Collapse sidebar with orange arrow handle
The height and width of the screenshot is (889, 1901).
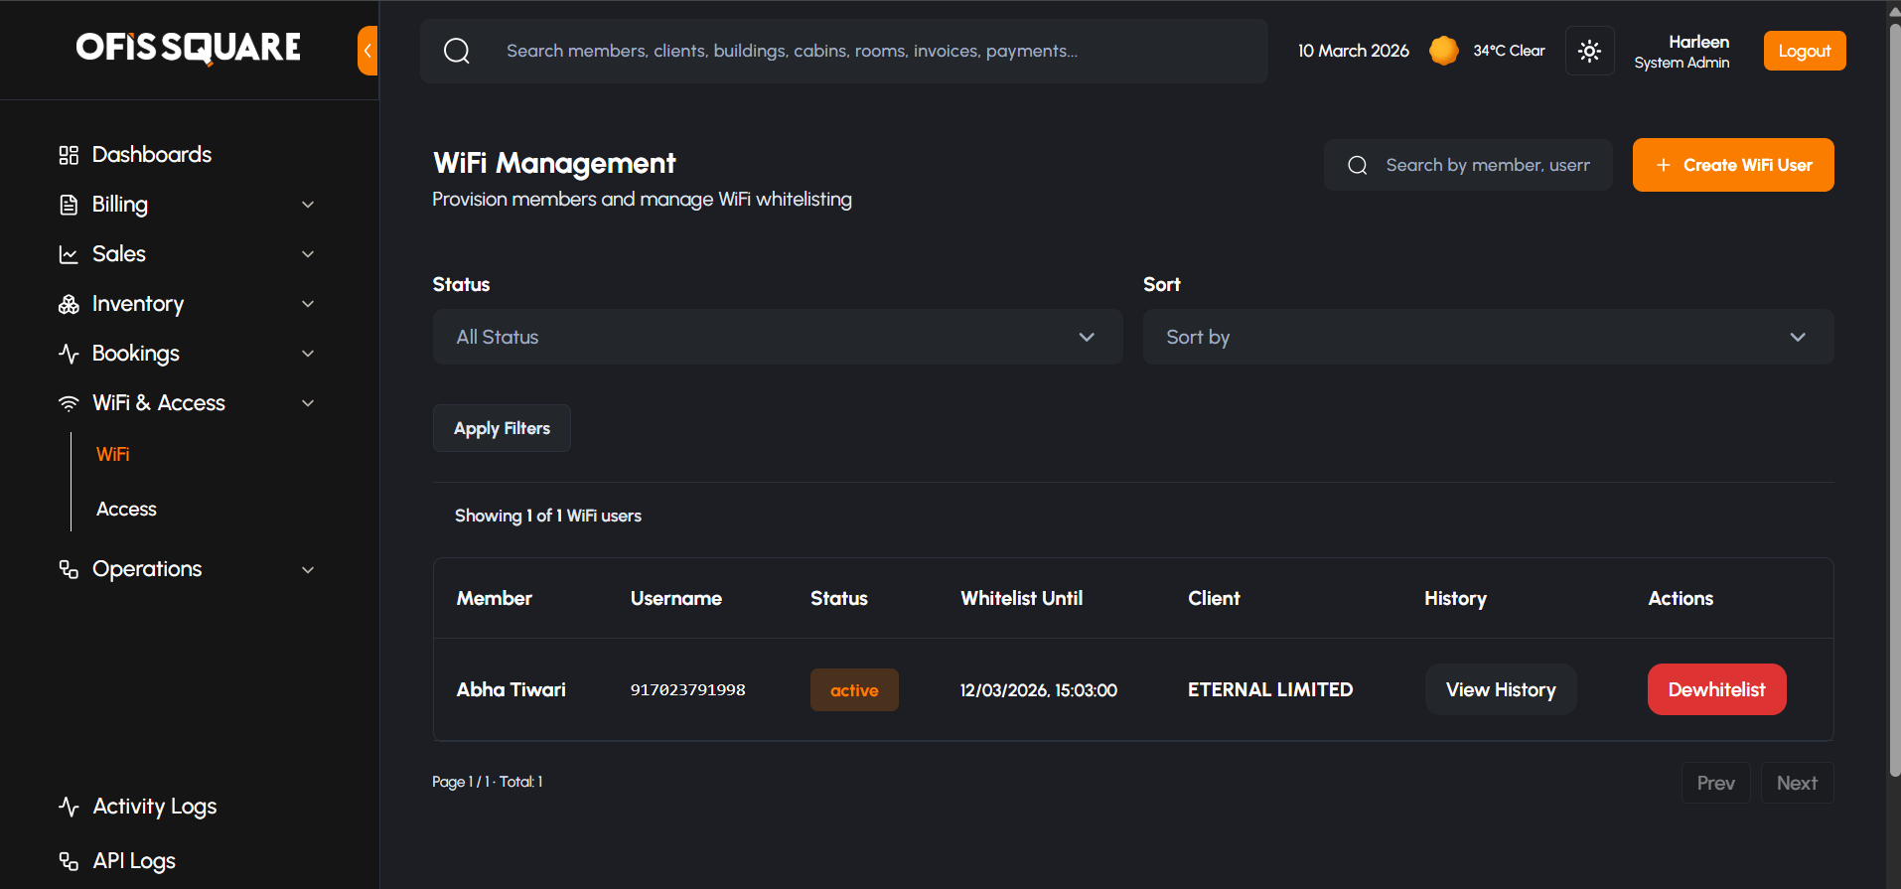(367, 51)
